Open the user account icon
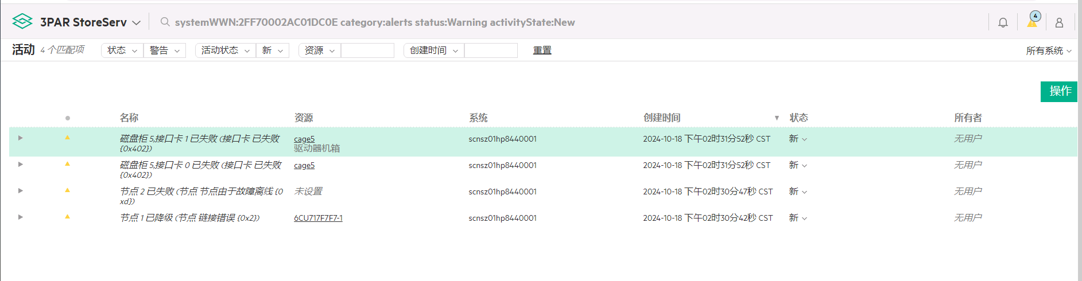This screenshot has height=281, width=1082. click(x=1059, y=22)
